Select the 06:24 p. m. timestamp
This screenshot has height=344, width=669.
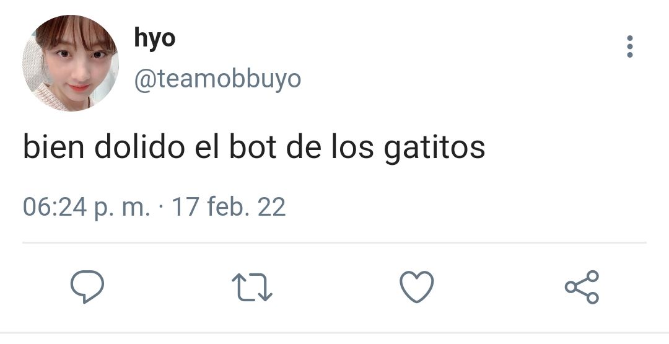tap(87, 207)
